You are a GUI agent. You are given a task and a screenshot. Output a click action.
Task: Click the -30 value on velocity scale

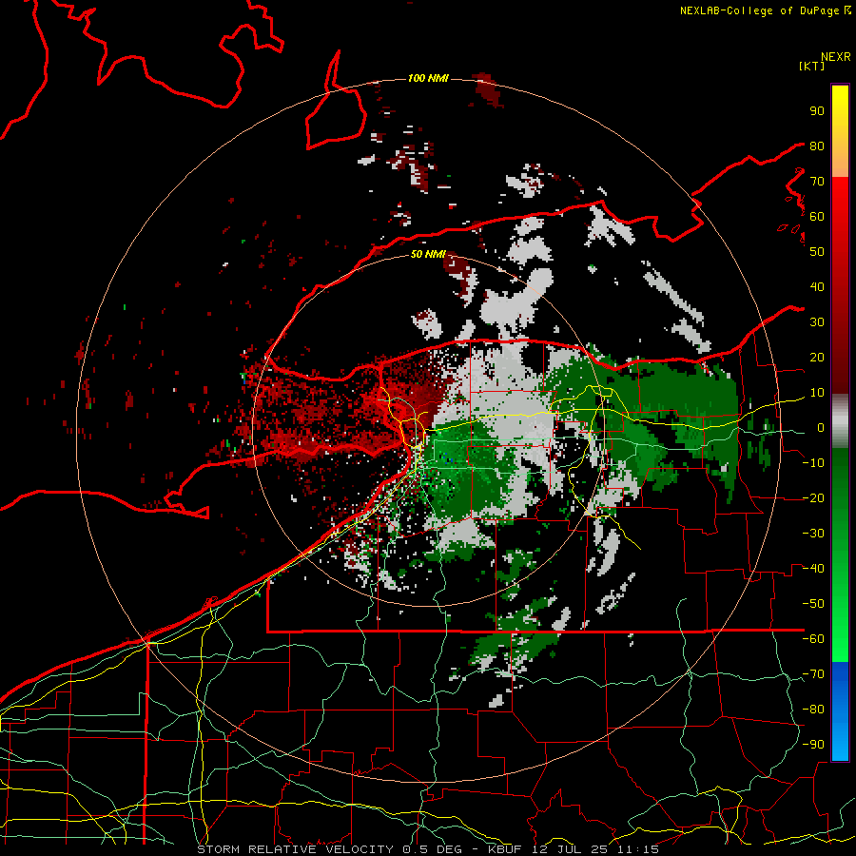[813, 534]
